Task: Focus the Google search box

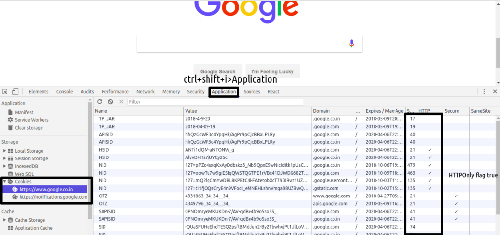Action: (250, 43)
